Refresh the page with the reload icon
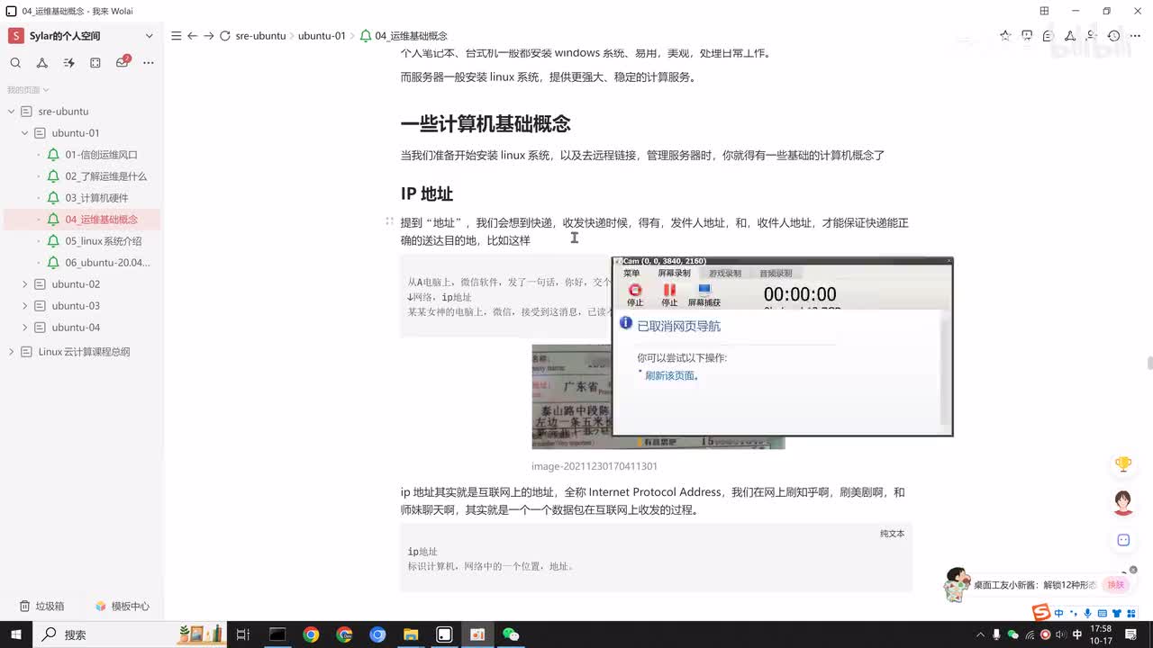Image resolution: width=1153 pixels, height=648 pixels. pyautogui.click(x=226, y=36)
